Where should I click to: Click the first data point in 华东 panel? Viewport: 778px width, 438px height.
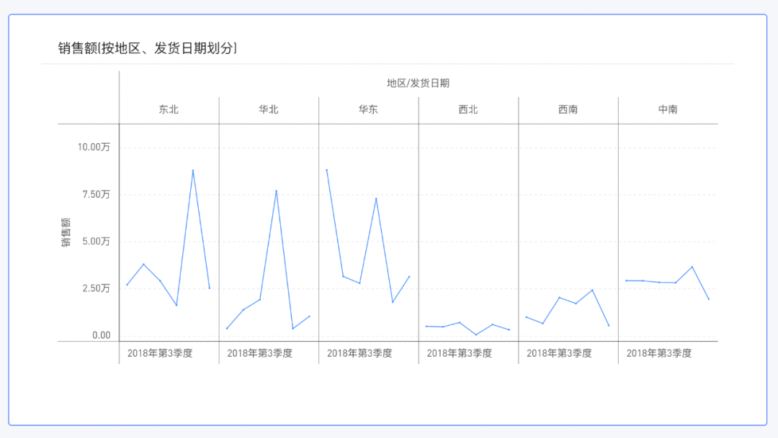[x=327, y=170]
